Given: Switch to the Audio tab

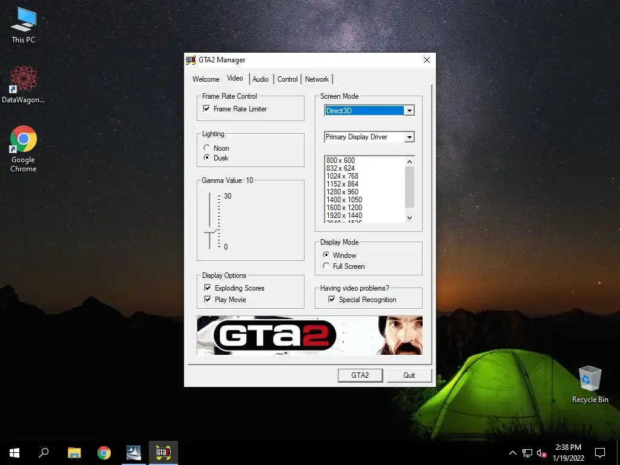Looking at the screenshot, I should tap(260, 79).
